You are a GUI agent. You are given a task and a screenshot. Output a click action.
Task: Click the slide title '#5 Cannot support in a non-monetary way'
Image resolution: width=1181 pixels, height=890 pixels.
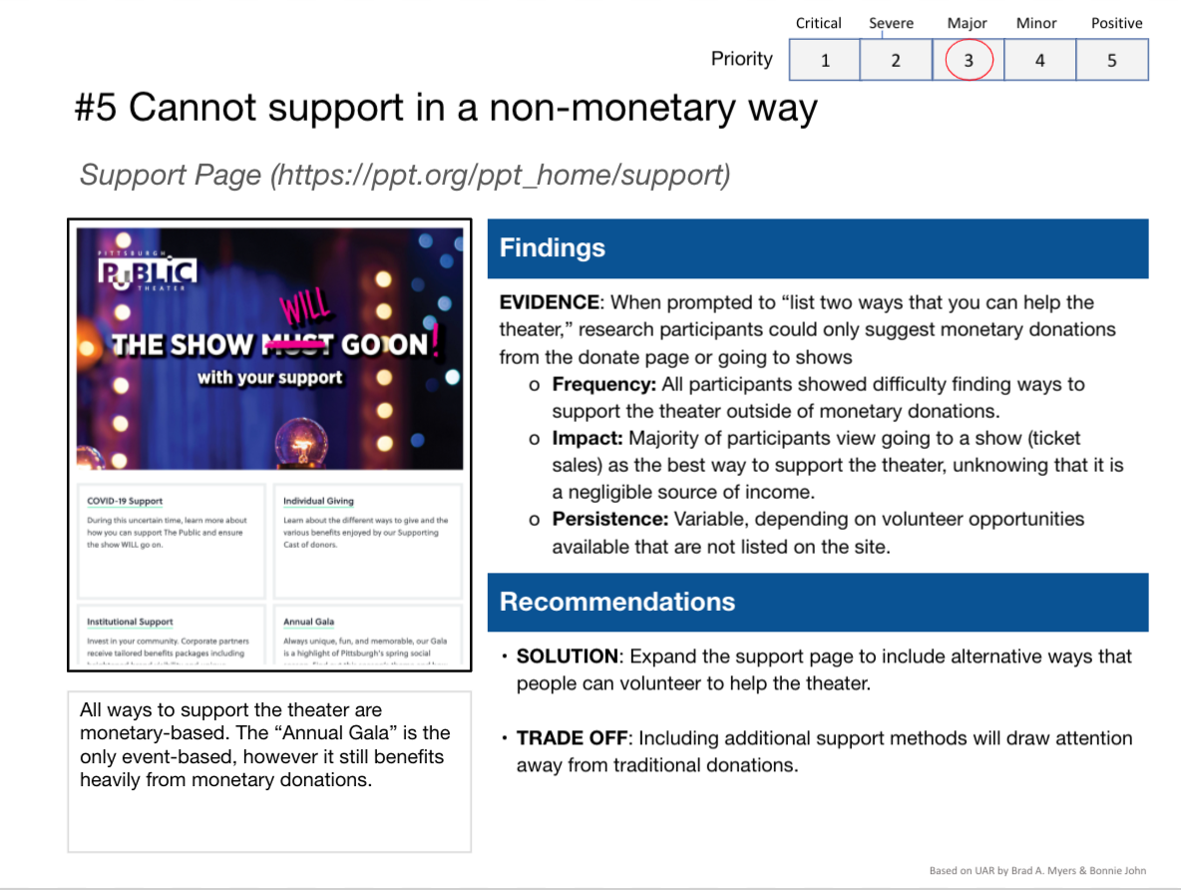tap(446, 108)
